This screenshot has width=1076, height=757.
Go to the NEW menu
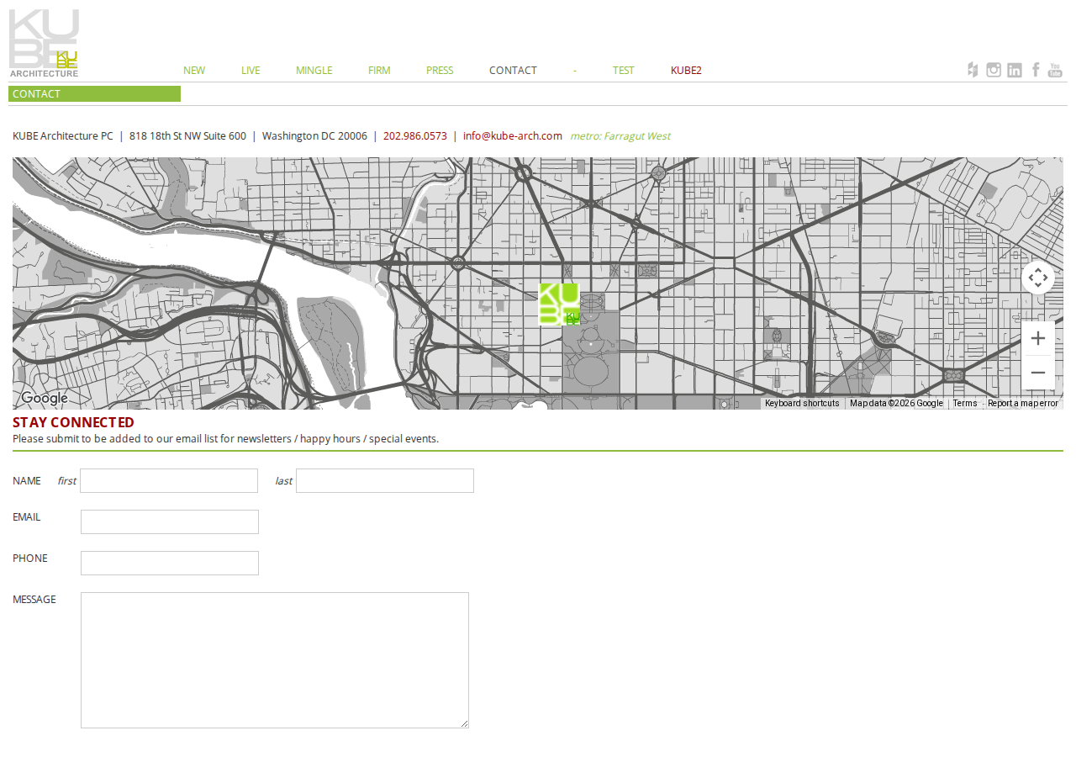[x=194, y=71]
